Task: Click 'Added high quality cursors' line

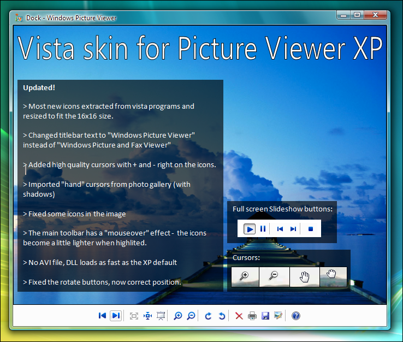Action: click(x=120, y=165)
